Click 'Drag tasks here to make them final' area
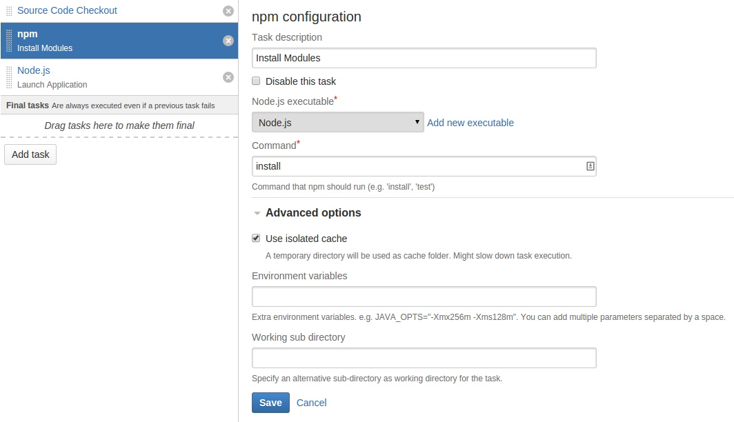Screen dimensions: 734x422 click(119, 125)
